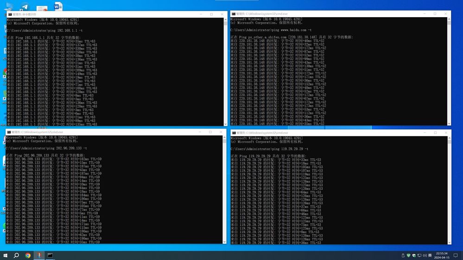This screenshot has height=260, width=463.
Task: Open system menu icon of 119.29.29.29 cmd window
Action: point(234,133)
